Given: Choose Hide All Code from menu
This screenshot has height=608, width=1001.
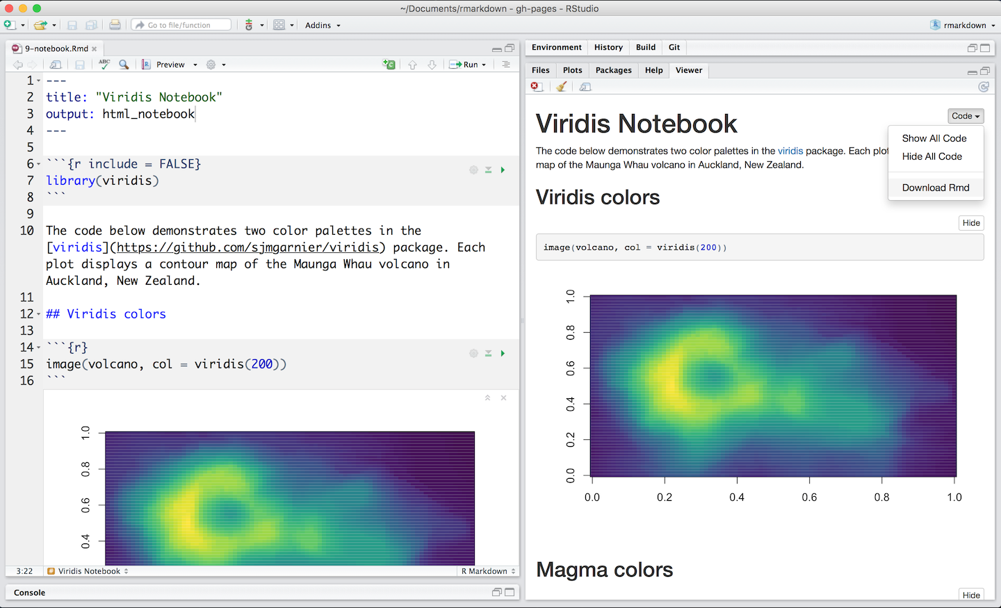Looking at the screenshot, I should pyautogui.click(x=932, y=156).
